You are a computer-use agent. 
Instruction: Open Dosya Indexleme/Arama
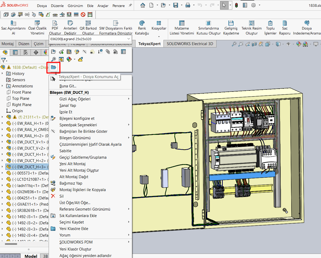(x=307, y=28)
